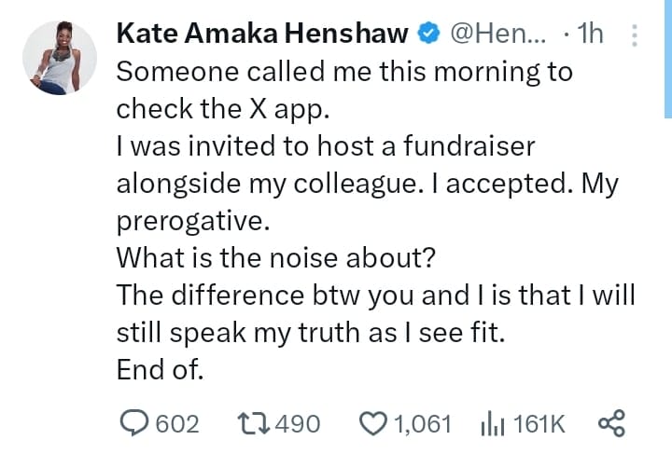This screenshot has width=672, height=454.
Task: Click the "still speak my truth" sentence
Action: click(310, 332)
